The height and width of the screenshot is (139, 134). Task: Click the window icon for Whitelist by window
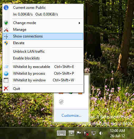6,80
